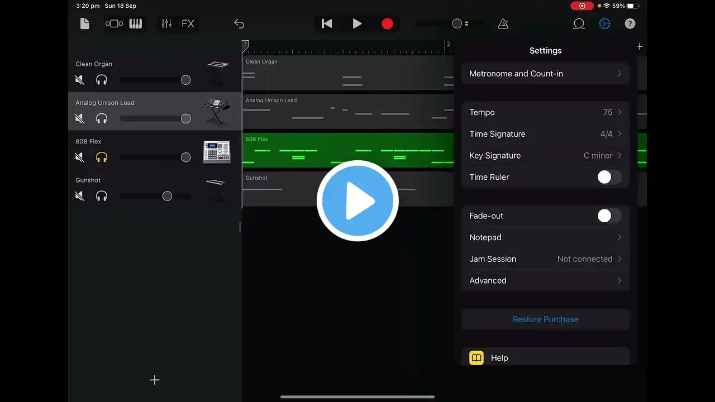Expand the Metronome and Count-in settings
The image size is (715, 402).
click(x=546, y=74)
